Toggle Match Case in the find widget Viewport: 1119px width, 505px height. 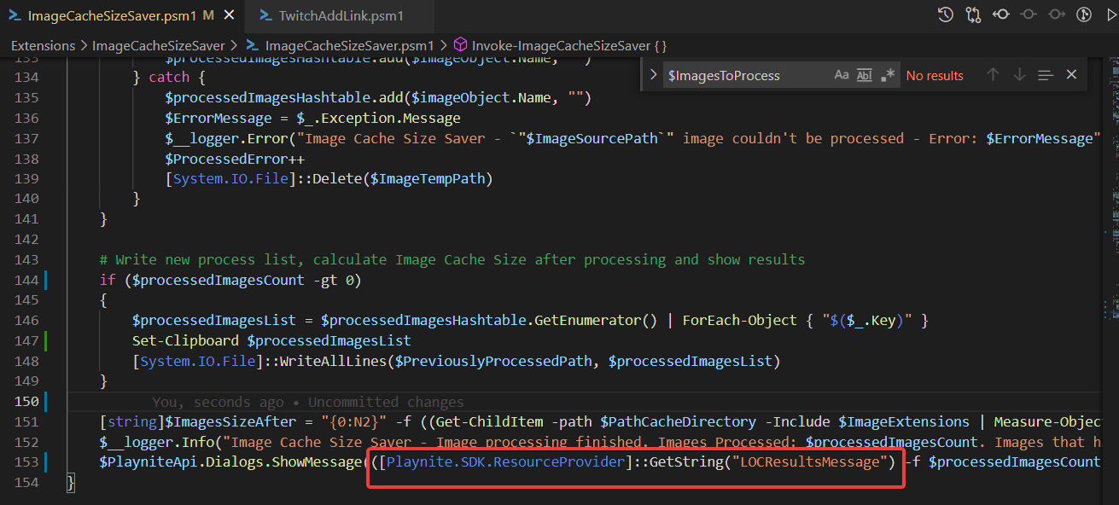842,75
